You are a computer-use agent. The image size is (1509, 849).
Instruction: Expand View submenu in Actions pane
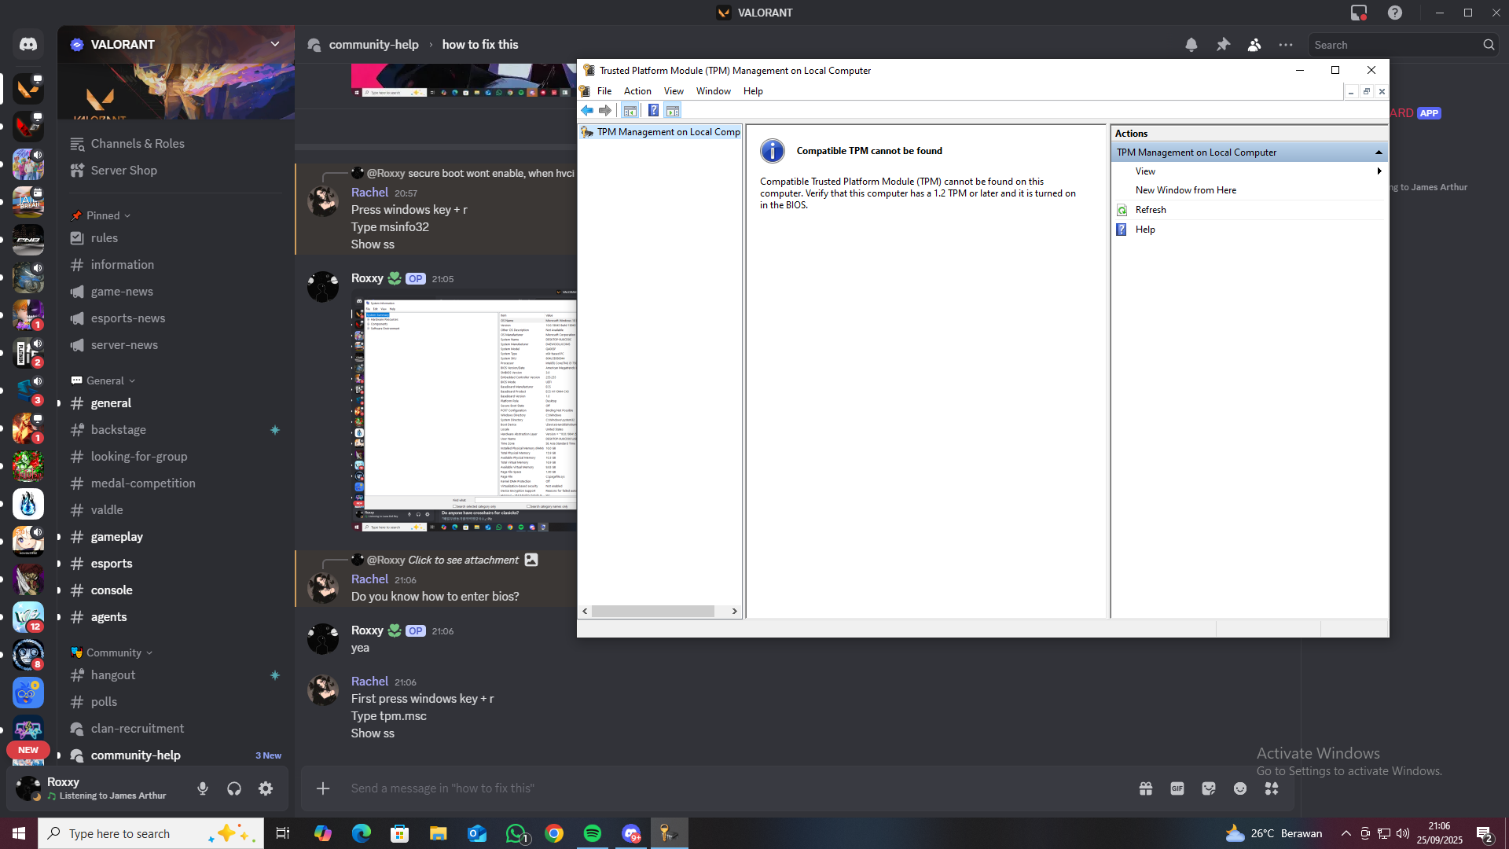pos(1145,171)
